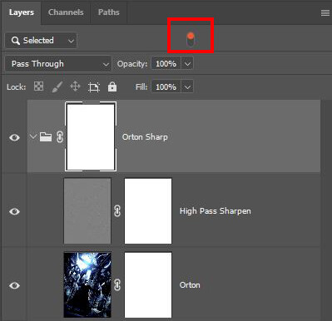
Task: Lock artboard nesting icon
Action: click(x=94, y=87)
